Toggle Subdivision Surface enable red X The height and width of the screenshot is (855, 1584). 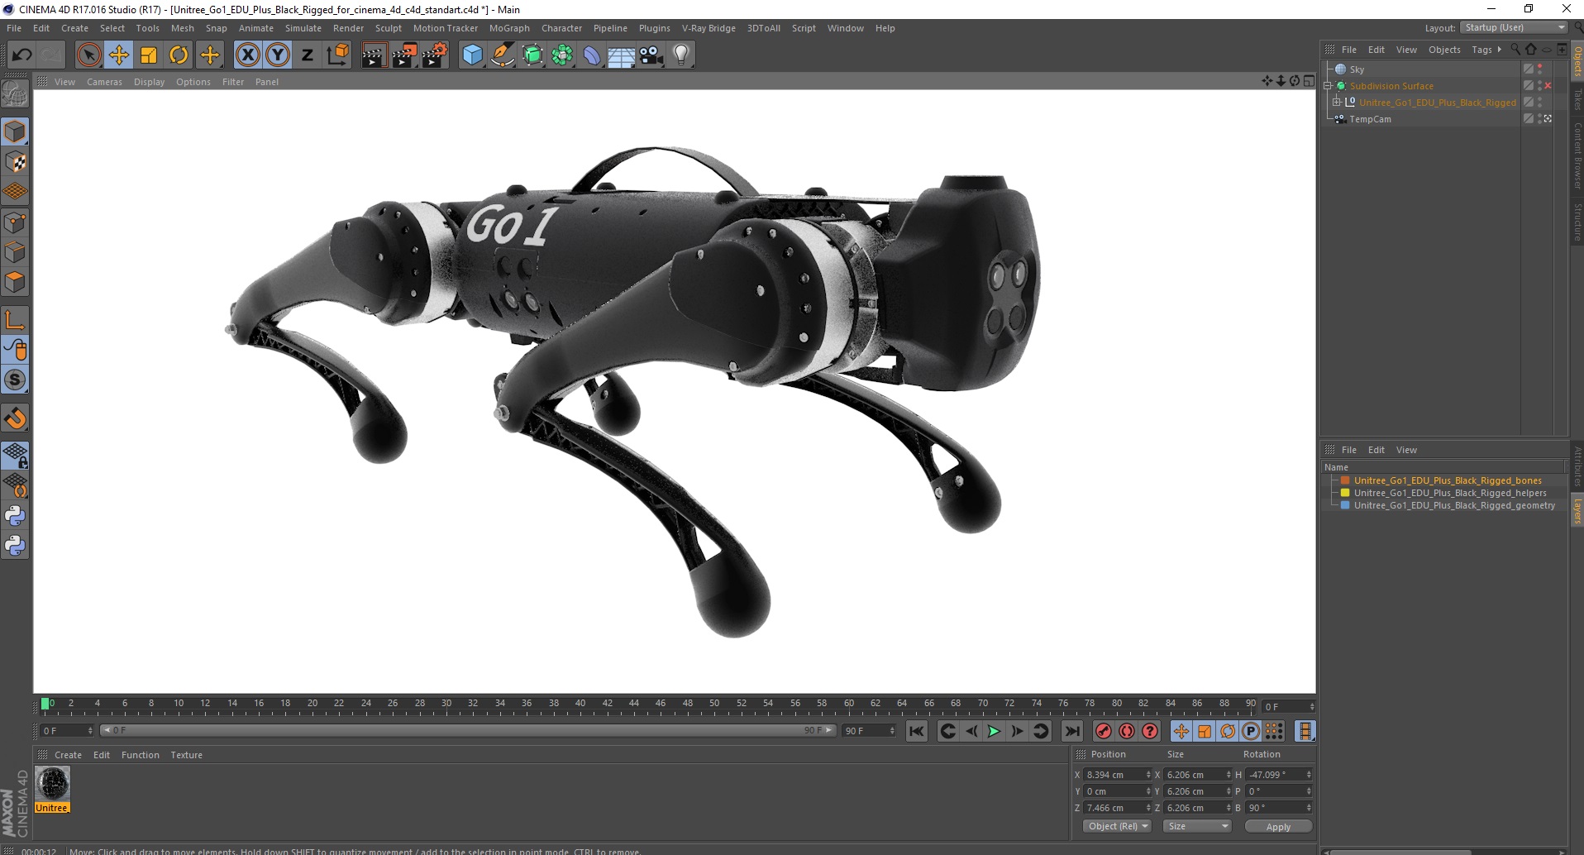(x=1548, y=86)
